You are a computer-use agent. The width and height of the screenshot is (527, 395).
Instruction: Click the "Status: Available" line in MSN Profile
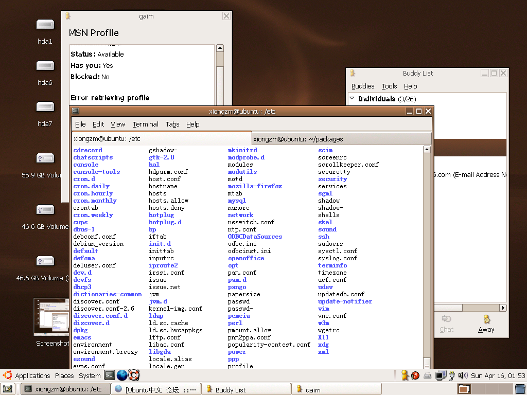click(97, 54)
